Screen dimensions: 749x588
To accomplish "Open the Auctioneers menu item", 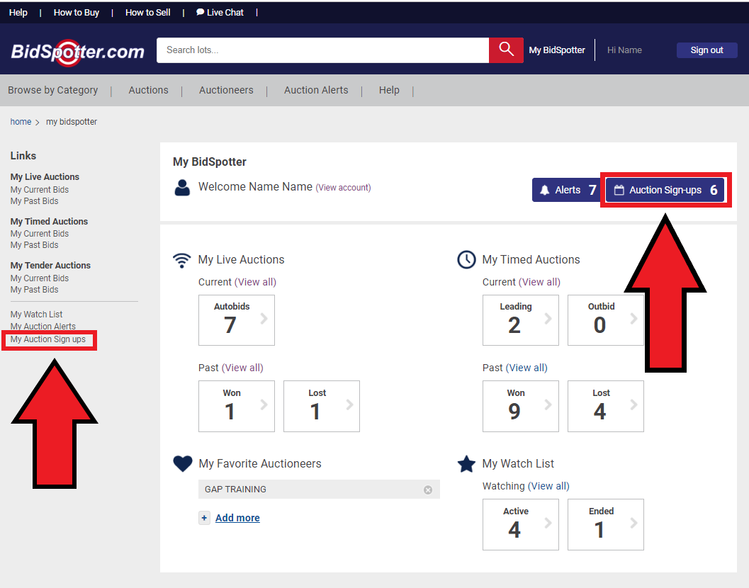I will (227, 90).
